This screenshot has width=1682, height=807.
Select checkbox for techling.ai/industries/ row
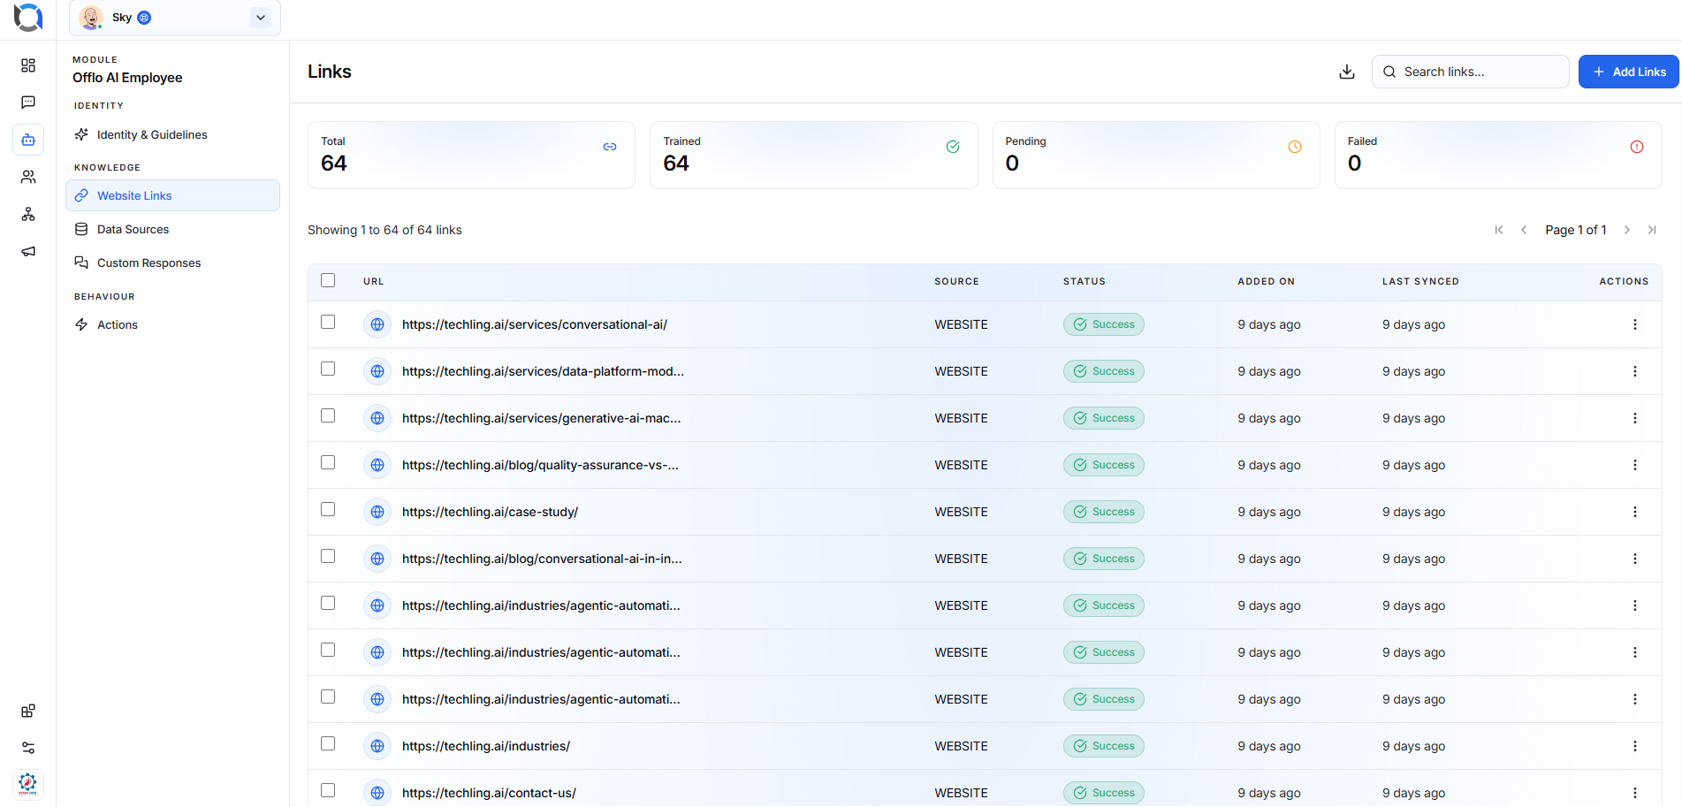click(328, 743)
